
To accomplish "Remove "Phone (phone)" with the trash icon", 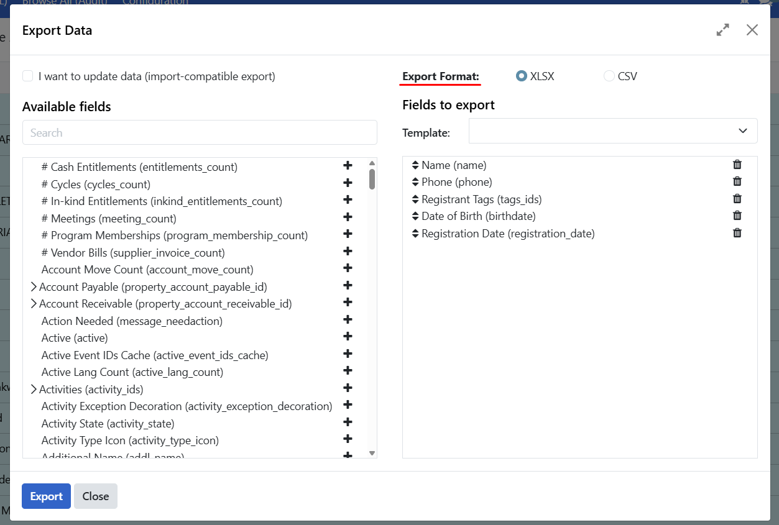I will point(737,181).
